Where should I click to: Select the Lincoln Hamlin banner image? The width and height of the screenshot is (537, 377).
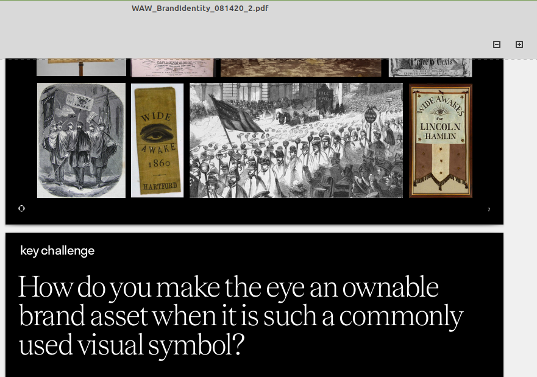pos(441,141)
